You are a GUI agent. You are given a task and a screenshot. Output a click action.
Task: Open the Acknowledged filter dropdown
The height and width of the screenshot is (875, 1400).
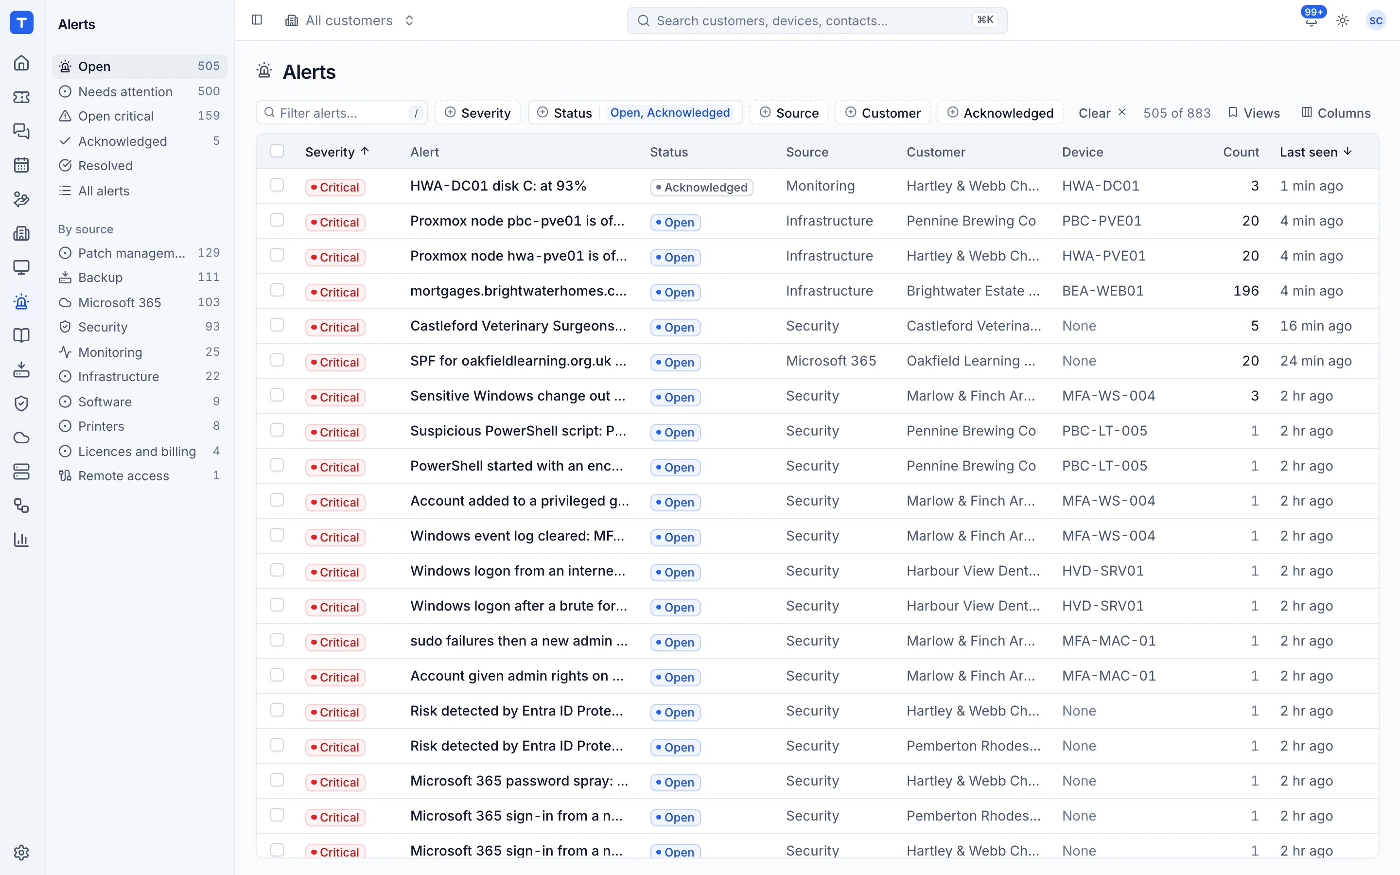pyautogui.click(x=999, y=112)
